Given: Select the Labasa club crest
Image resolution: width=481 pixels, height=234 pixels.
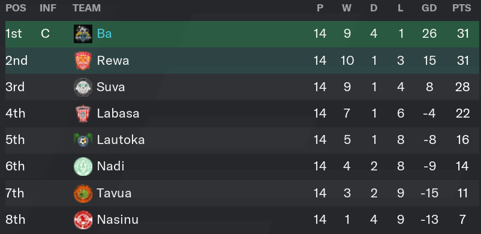Looking at the screenshot, I should point(83,113).
